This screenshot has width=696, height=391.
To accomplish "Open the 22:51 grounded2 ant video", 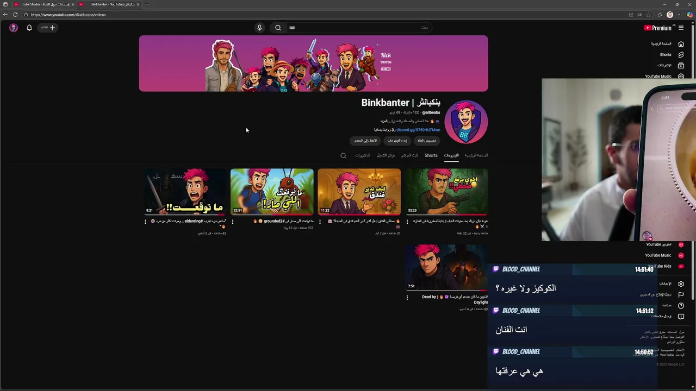I will pyautogui.click(x=272, y=192).
